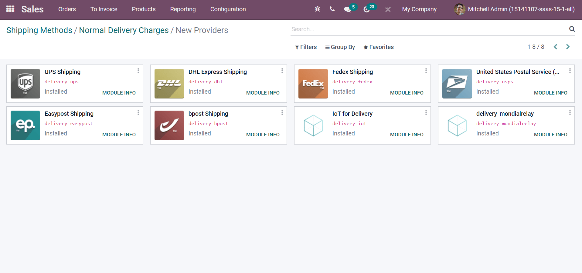Switch company via My Company
The image size is (582, 273).
(x=419, y=9)
